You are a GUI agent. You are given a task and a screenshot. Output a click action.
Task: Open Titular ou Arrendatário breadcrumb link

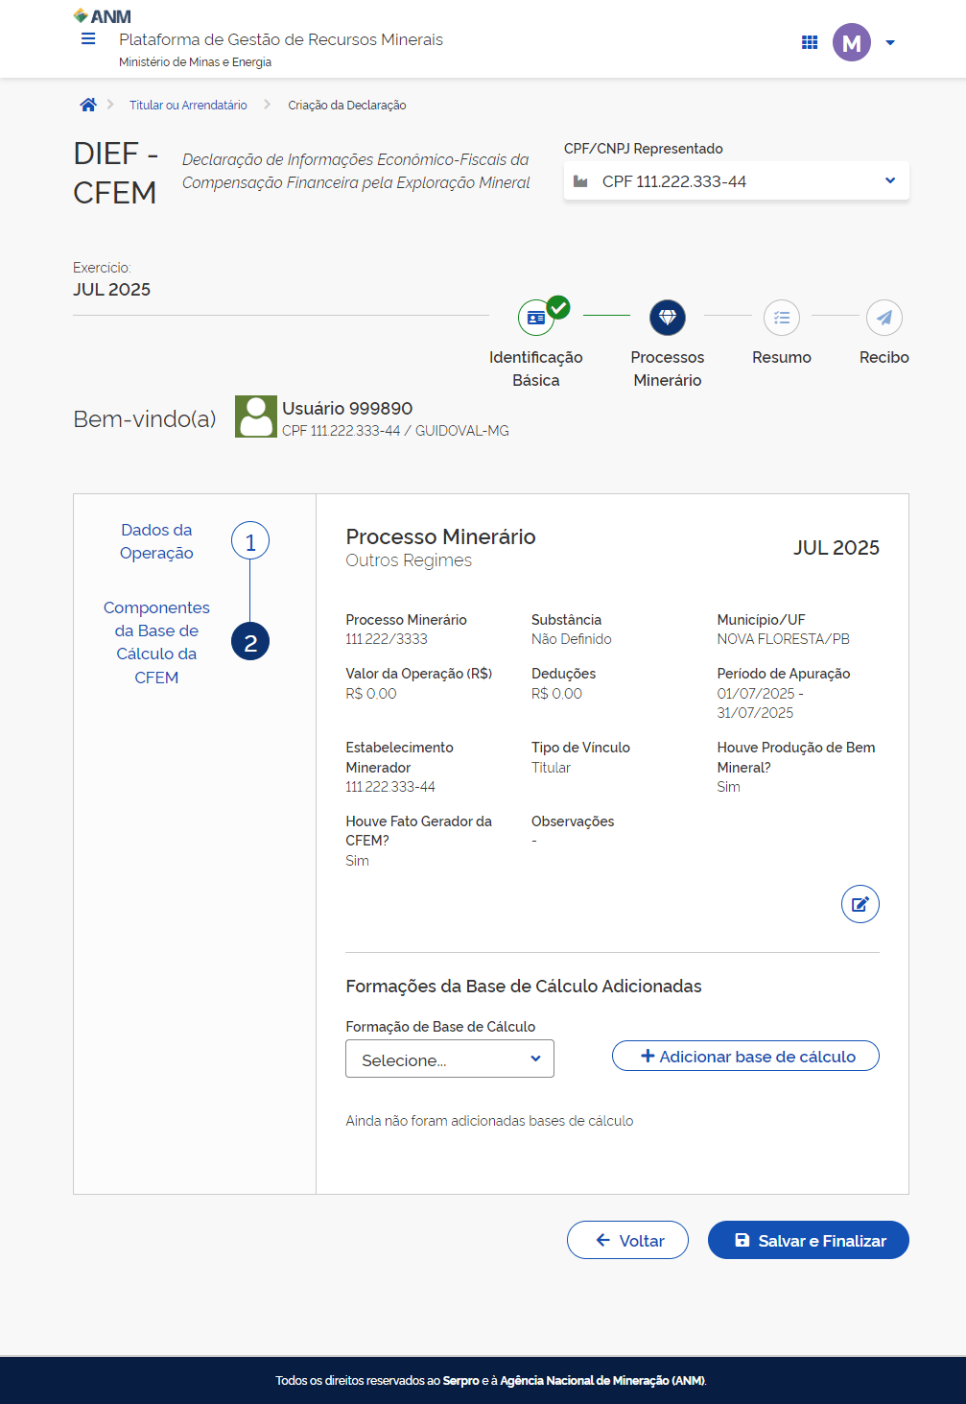click(188, 106)
